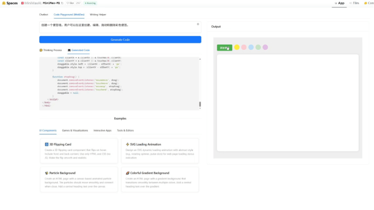Click the code panel scrollbar thumb
This screenshot has width=374, height=210.
pyautogui.click(x=200, y=104)
